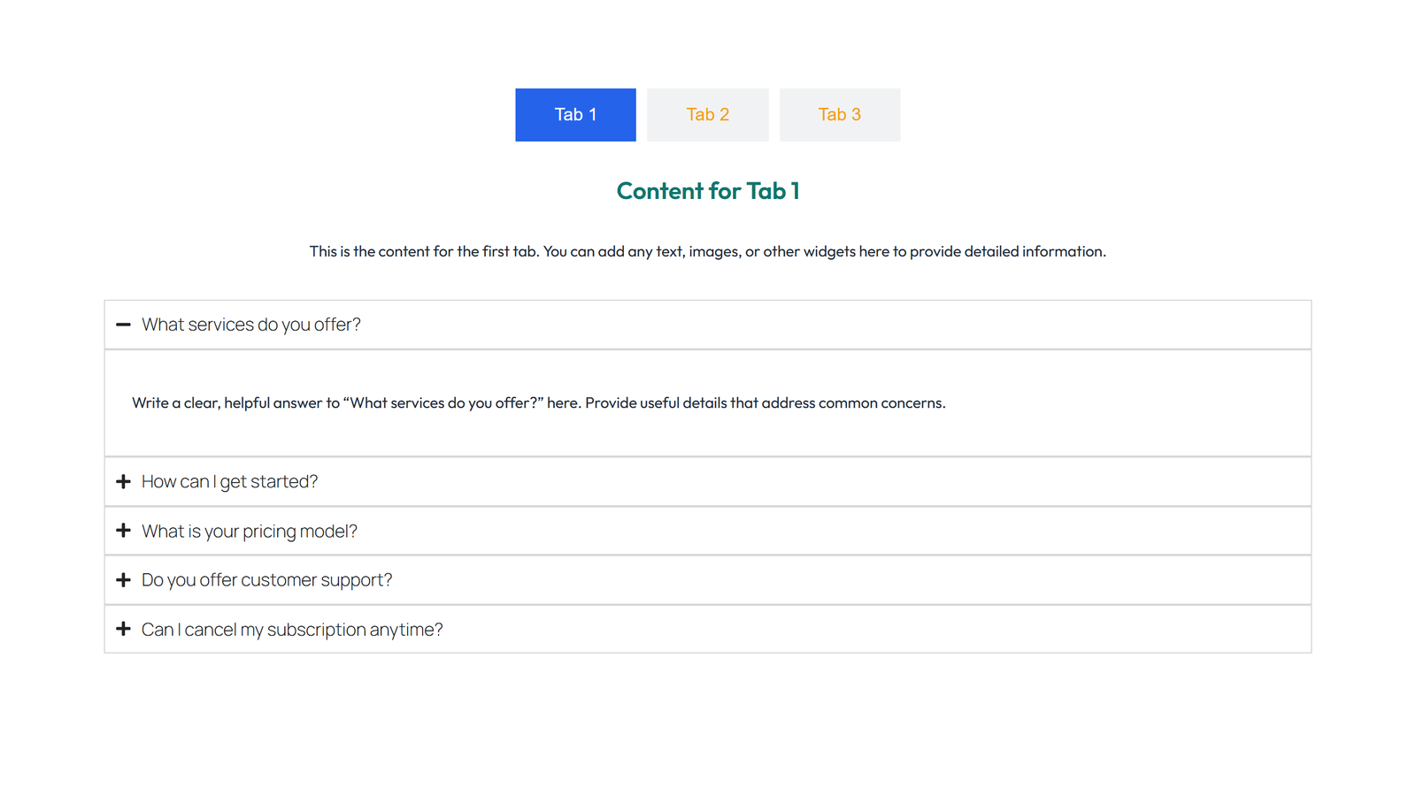Click the plus icon beside pricing model question
1416x796 pixels.
coord(123,531)
